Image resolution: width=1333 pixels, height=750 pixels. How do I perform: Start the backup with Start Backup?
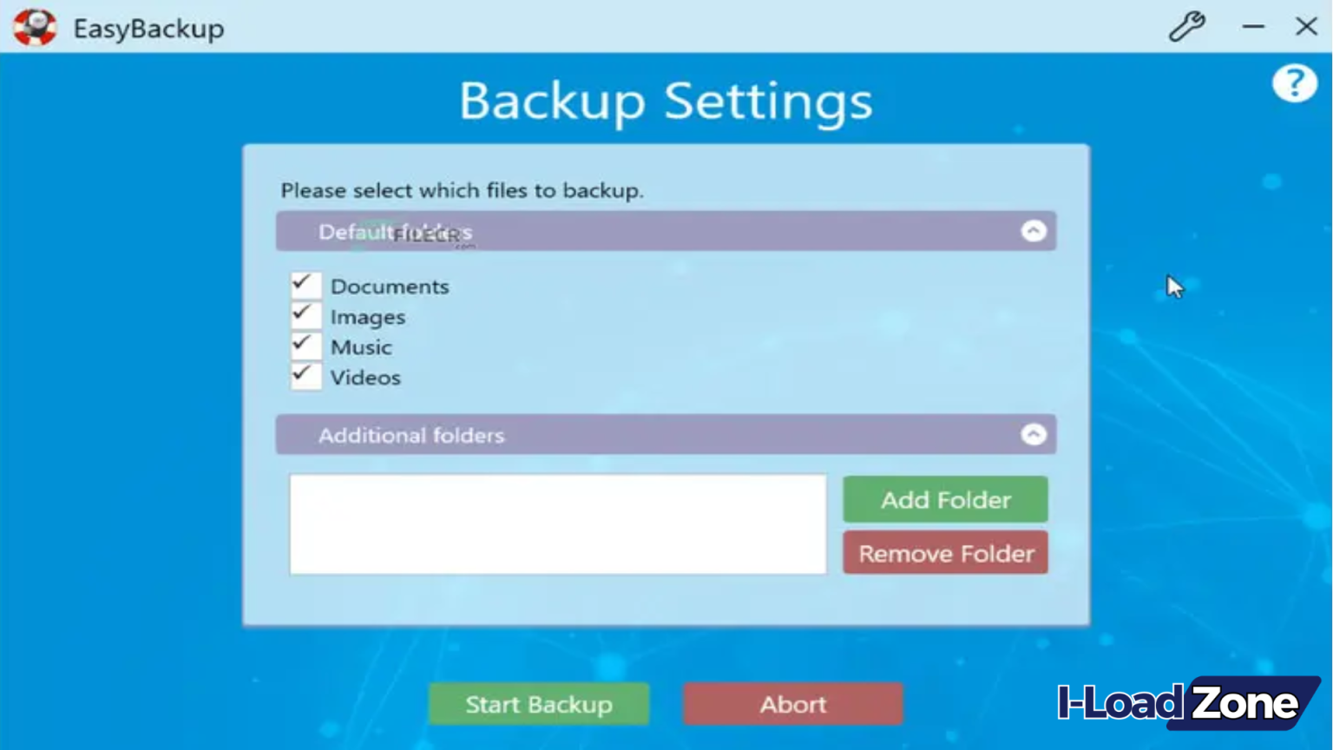click(539, 704)
